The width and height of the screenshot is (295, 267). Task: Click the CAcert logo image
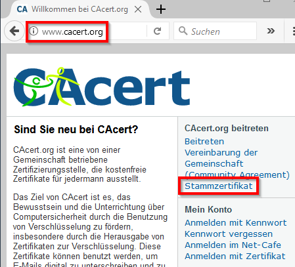102,87
